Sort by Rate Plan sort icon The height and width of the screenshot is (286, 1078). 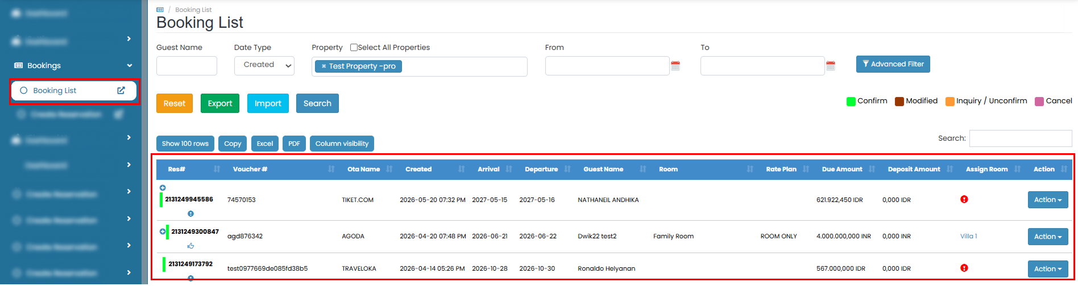(806, 169)
